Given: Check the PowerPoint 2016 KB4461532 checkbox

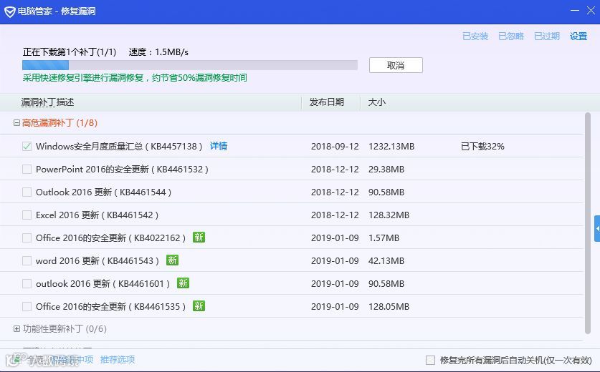Looking at the screenshot, I should [27, 170].
